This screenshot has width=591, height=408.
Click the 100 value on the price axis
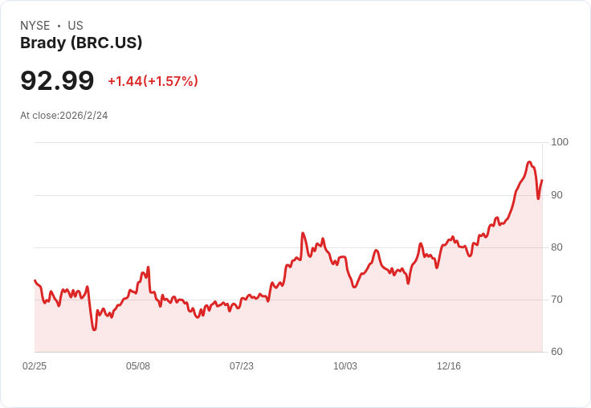[560, 142]
